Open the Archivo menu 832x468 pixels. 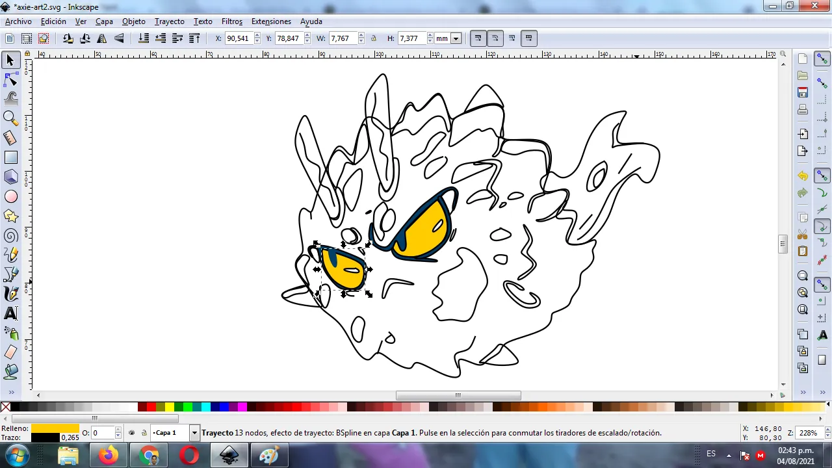pos(18,21)
